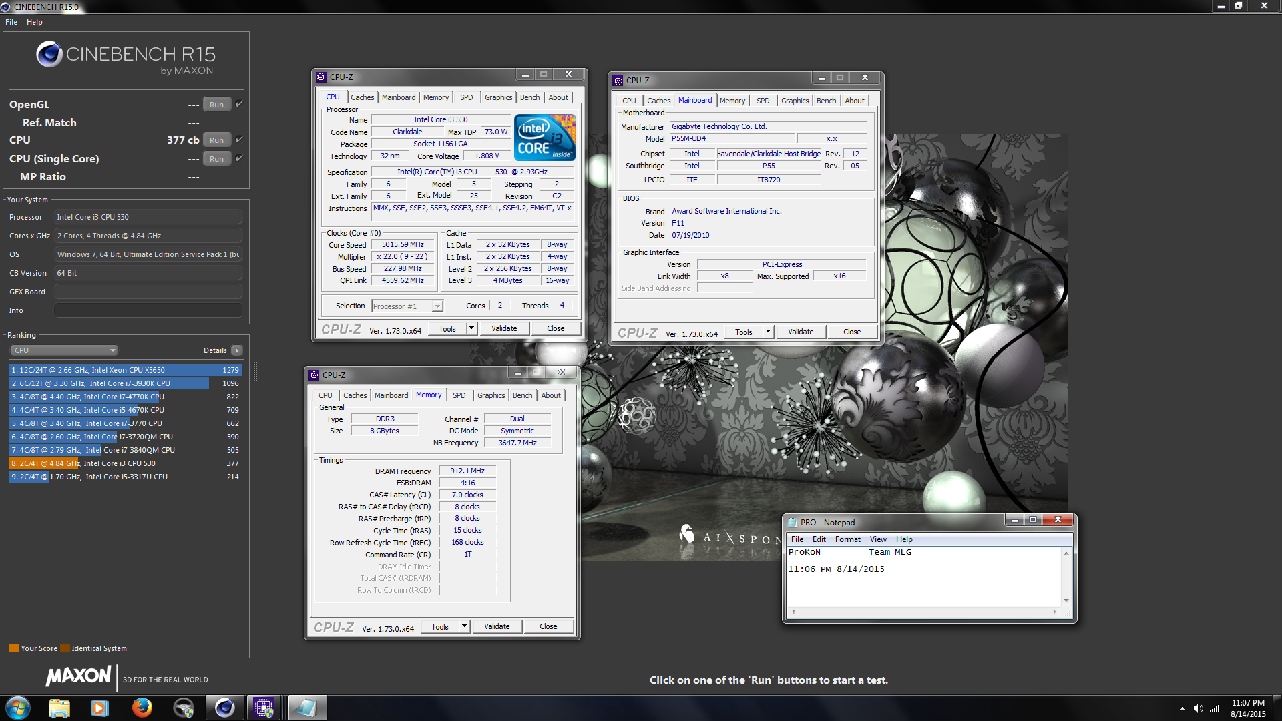
Task: Switch to SPD tab in Mainboard window
Action: point(763,101)
